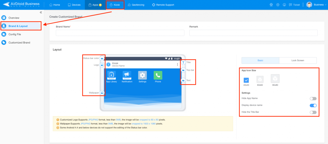Select the 60x60 app icon size

[260, 79]
